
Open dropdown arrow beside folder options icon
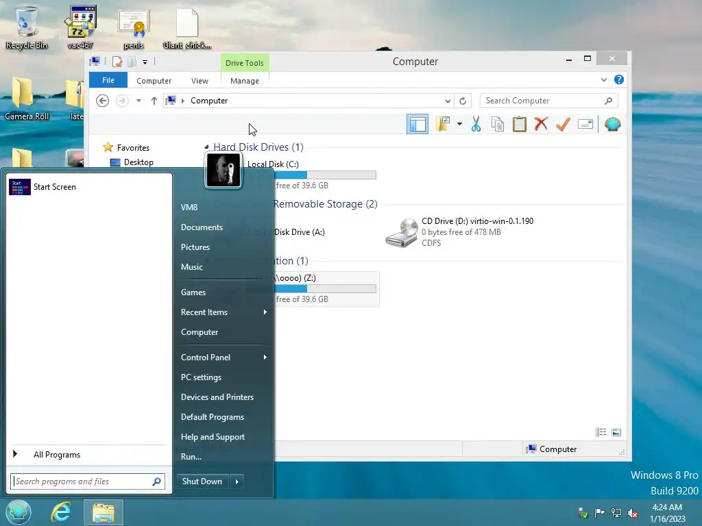pos(459,124)
